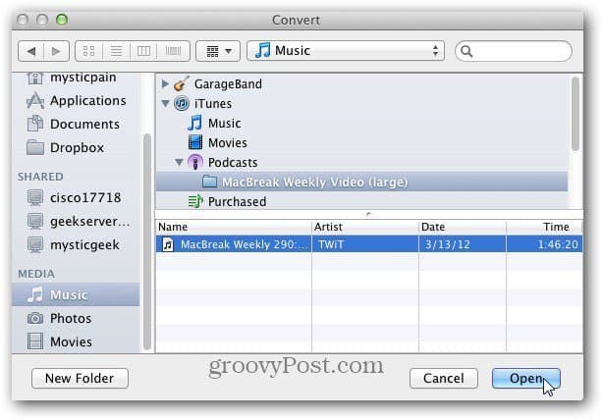Click the media browser vertical scrollbar
This screenshot has height=420, width=603.
(x=576, y=114)
